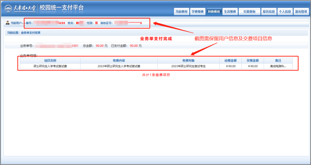Click the 收费内容 column header
The height and width of the screenshot is (165, 311).
tap(119, 60)
